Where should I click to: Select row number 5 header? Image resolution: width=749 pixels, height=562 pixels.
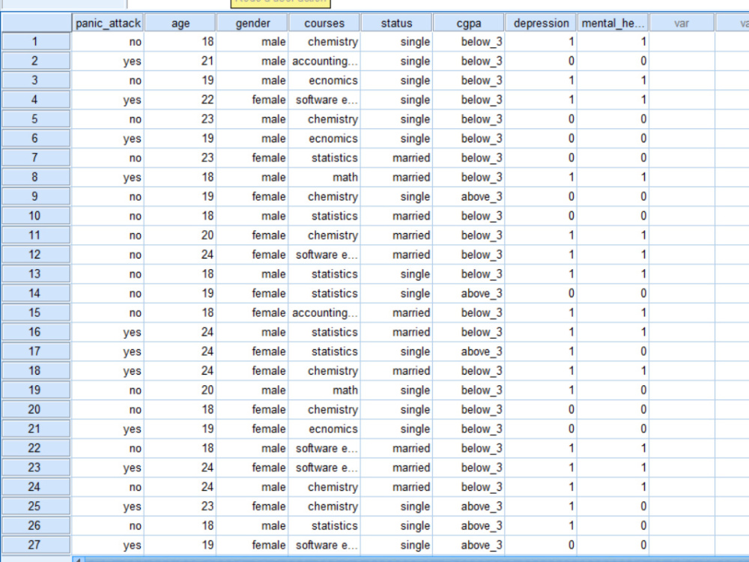click(36, 119)
